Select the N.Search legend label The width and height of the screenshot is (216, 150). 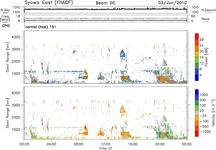coord(208,10)
